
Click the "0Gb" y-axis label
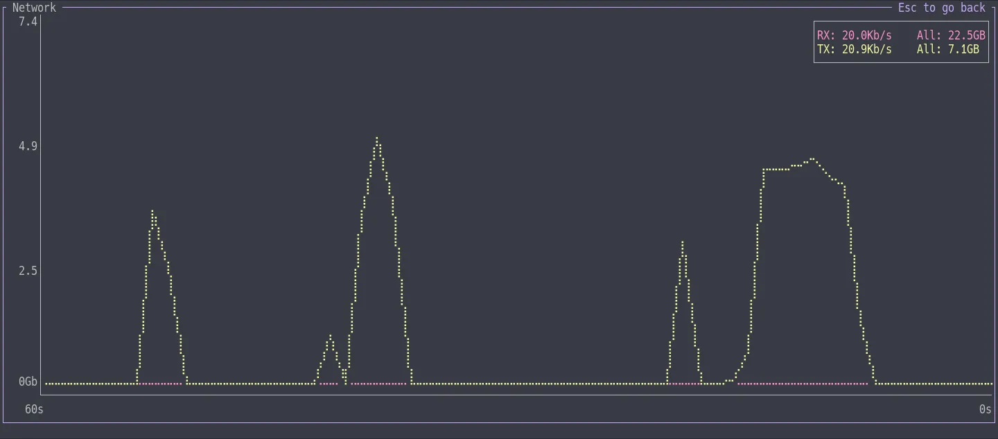(28, 382)
